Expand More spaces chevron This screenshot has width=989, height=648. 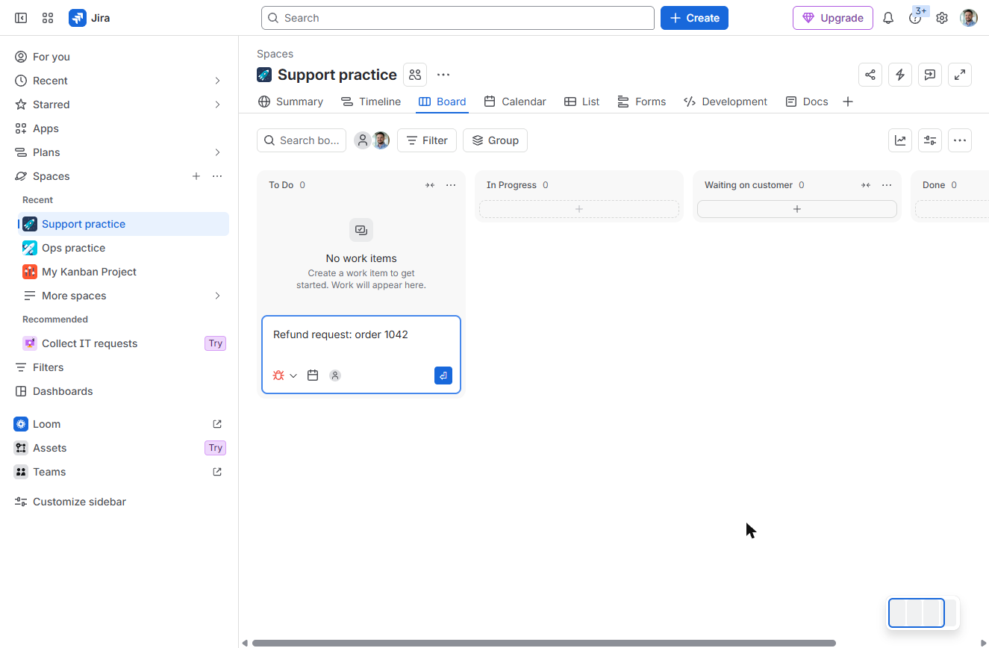click(x=217, y=296)
